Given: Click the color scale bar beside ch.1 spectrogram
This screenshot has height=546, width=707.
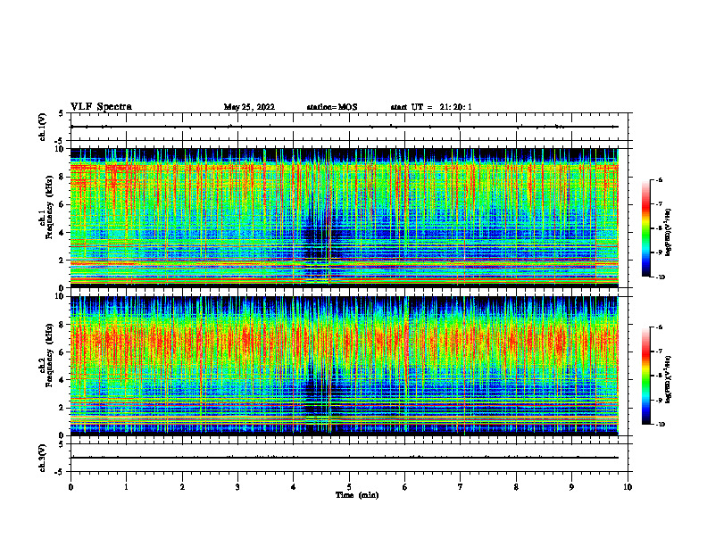Looking at the screenshot, I should point(645,228).
